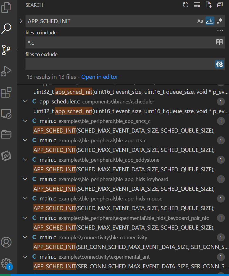
Task: Open app_scheduler.c file result
Action: (60, 102)
